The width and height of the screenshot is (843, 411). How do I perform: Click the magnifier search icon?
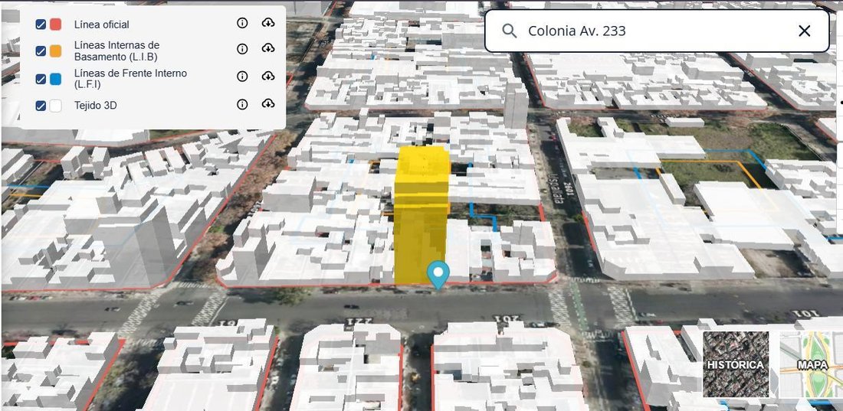[x=509, y=31]
